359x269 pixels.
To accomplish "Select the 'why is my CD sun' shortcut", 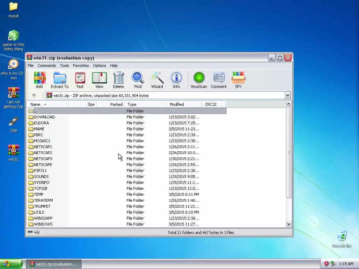I will [x=13, y=69].
